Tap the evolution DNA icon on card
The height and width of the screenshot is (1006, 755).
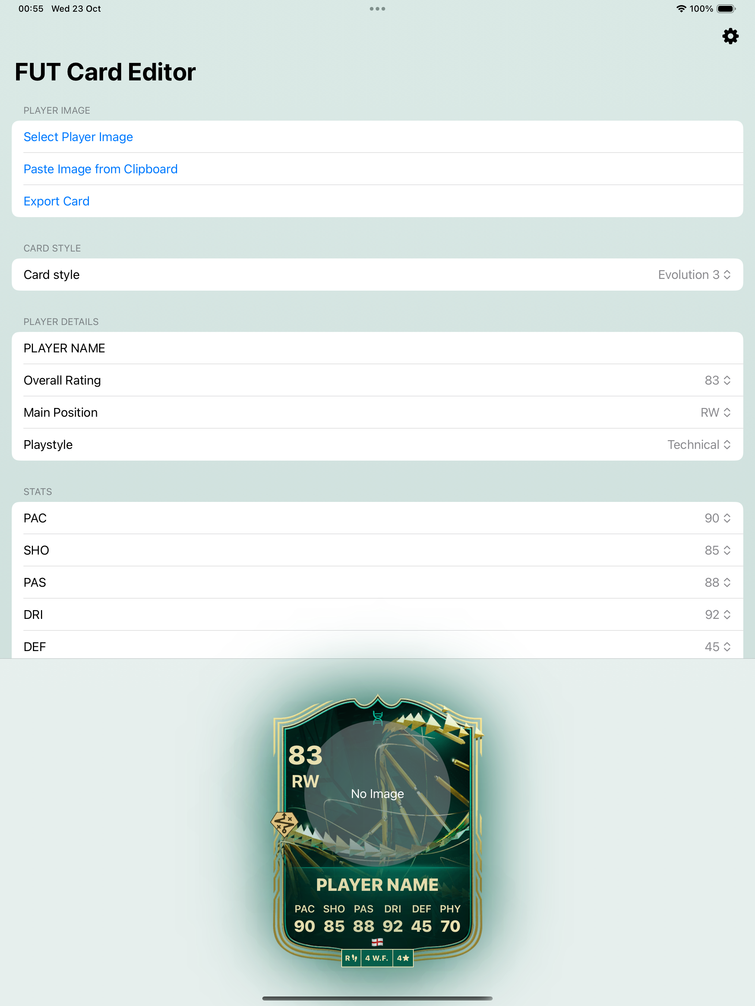point(377,718)
